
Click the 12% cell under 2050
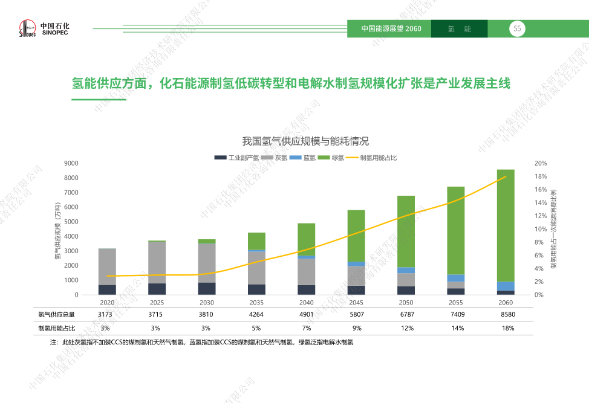pyautogui.click(x=406, y=328)
